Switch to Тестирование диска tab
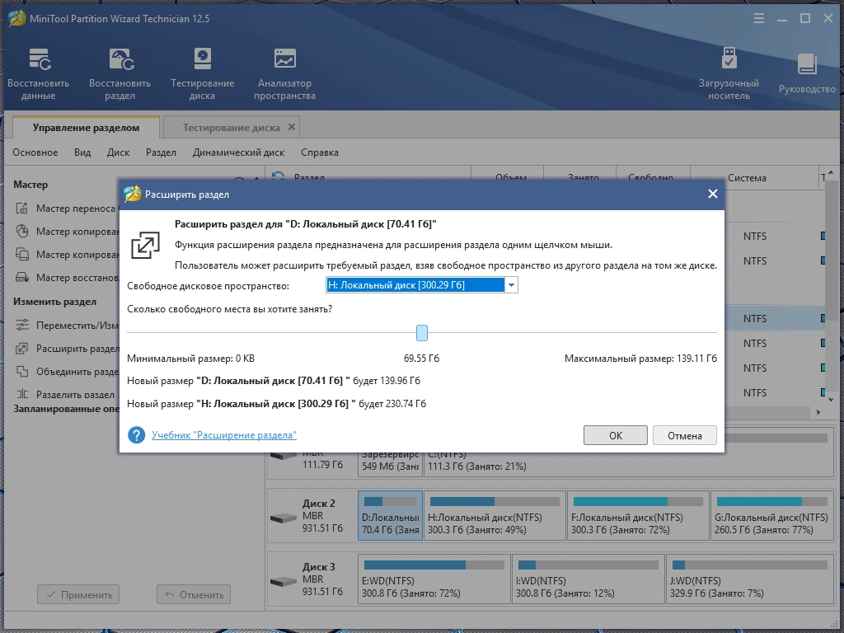844x633 pixels. tap(232, 128)
